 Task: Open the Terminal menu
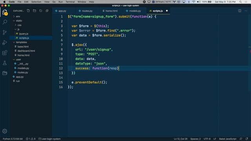tap(70, 2)
